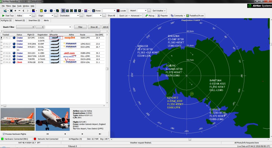
Task: Click the green Start Tour play icon
Action: point(3,16)
